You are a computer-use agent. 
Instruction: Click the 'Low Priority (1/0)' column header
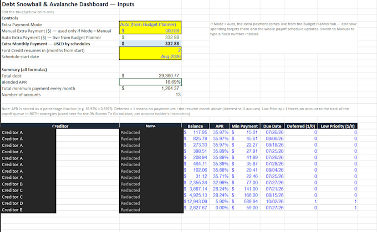pyautogui.click(x=338, y=126)
